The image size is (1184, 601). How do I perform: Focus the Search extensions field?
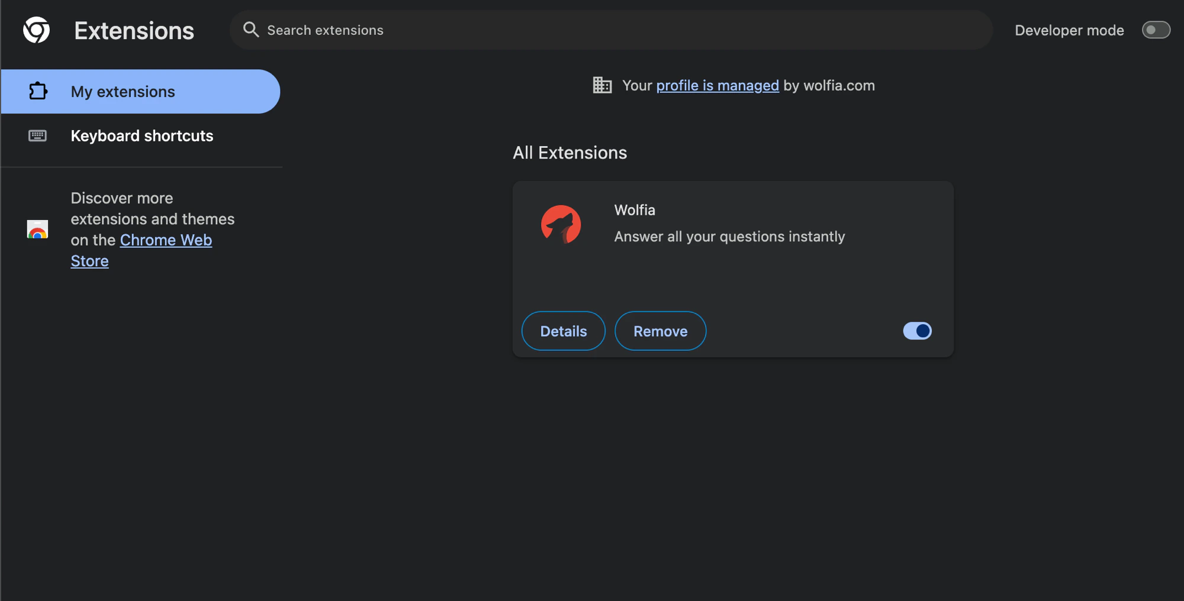coord(611,30)
